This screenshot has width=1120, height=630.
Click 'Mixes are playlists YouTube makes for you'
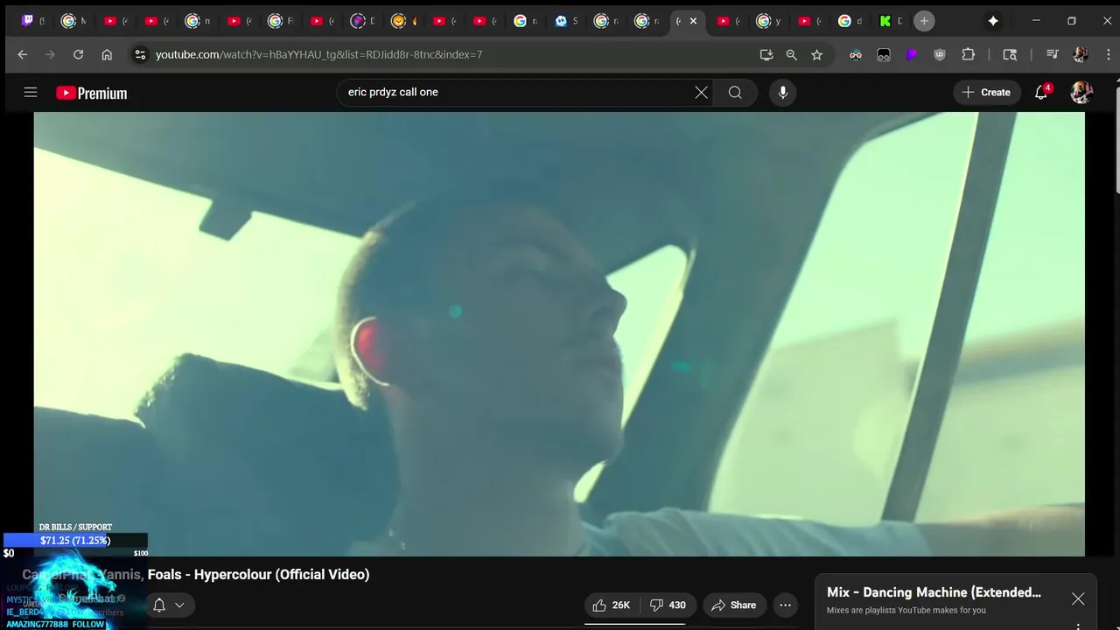[x=906, y=610]
